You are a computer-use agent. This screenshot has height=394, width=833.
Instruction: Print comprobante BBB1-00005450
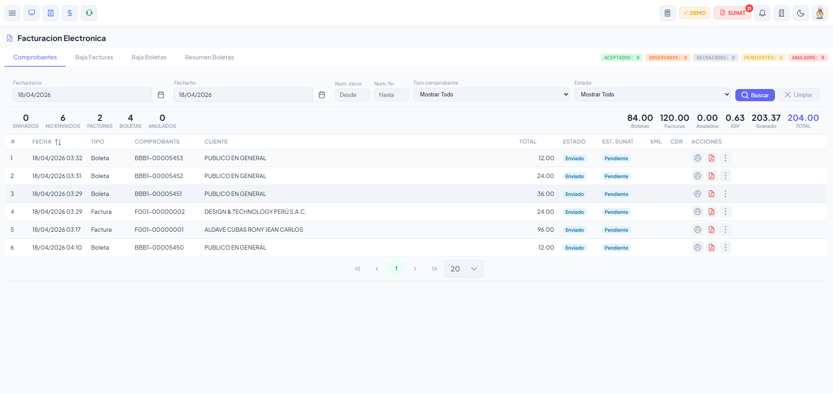(698, 247)
